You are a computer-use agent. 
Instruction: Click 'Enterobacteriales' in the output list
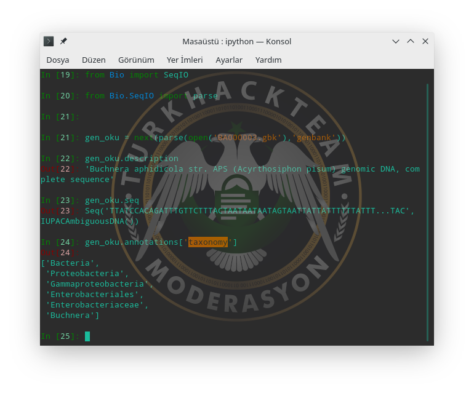92,295
